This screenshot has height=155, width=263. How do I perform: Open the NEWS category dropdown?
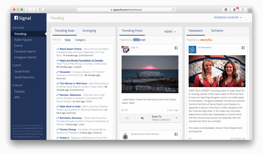[170, 32]
